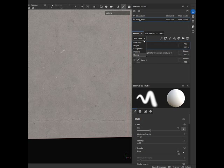This screenshot has width=224, height=168.
Task: Open the log sidebar icon
Action: tap(193, 22)
